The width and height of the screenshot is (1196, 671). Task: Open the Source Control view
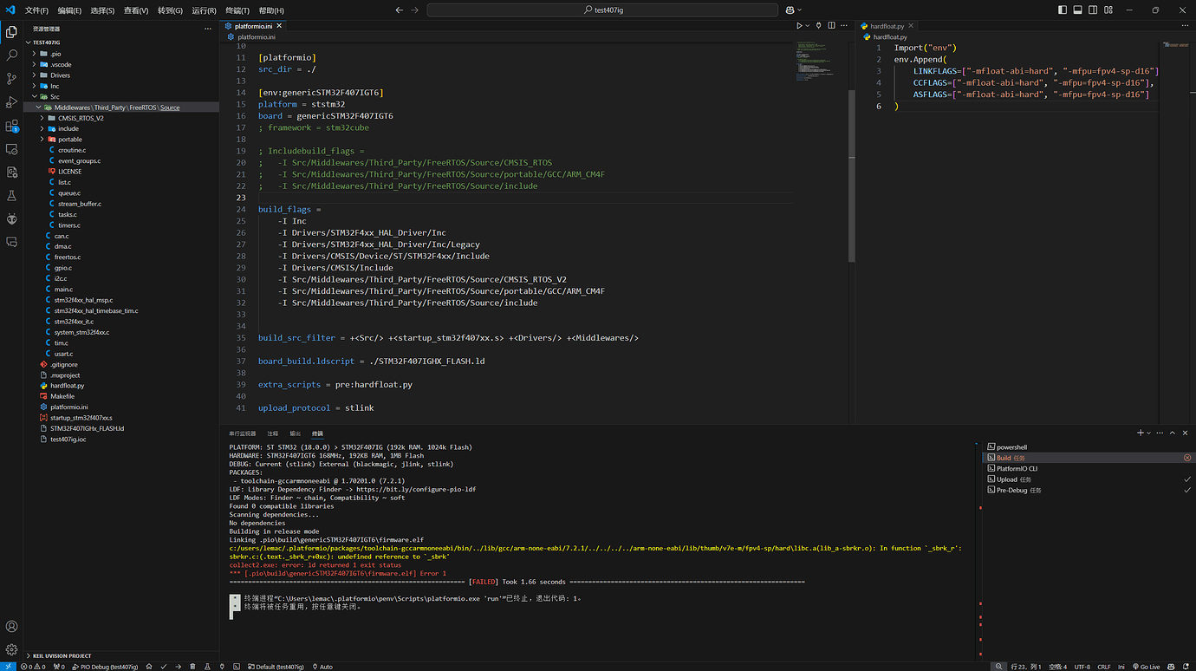tap(12, 78)
